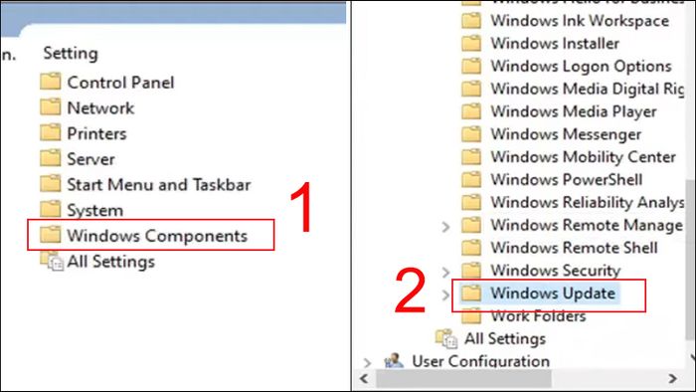This screenshot has height=392, width=696.
Task: Select Windows Media Player in the tree
Action: point(573,111)
